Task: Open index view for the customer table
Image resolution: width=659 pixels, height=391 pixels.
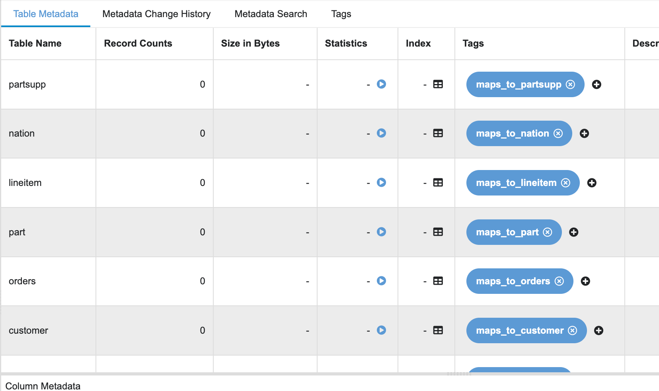Action: [438, 330]
